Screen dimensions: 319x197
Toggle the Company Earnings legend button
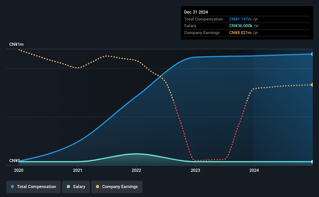(x=117, y=187)
